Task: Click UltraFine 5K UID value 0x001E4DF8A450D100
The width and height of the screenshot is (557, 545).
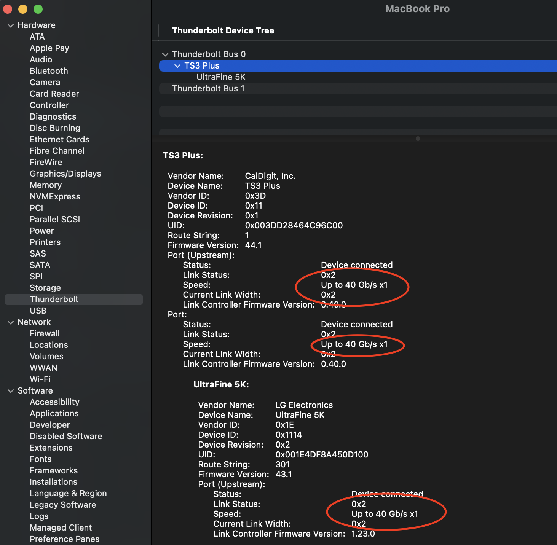Action: [322, 454]
